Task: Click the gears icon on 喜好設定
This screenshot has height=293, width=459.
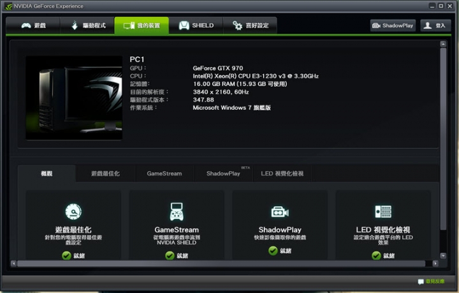Action: 237,26
